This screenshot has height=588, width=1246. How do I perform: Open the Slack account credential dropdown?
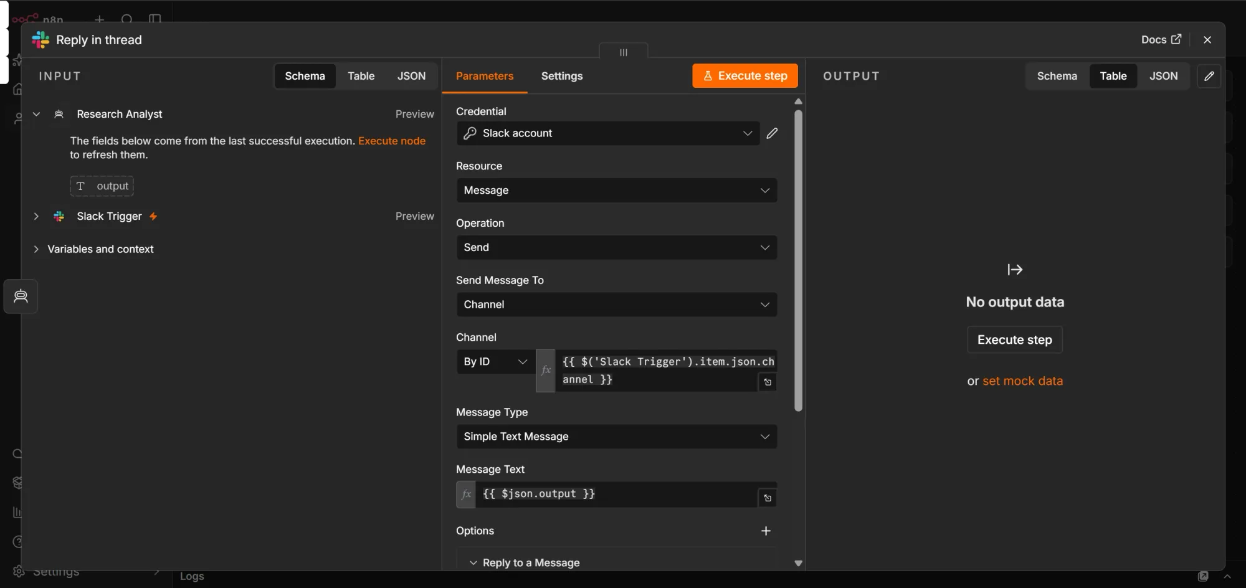point(608,133)
